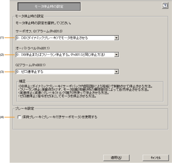Click the DB停止 explanation line in 補足
172x163 pixels.
85,86
